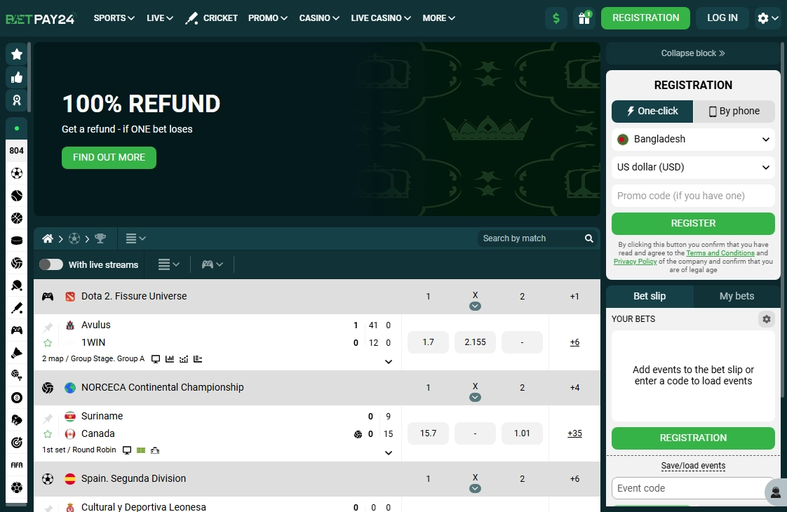The width and height of the screenshot is (787, 512).
Task: Click the trophy icon in breadcrumb
Action: tap(100, 238)
